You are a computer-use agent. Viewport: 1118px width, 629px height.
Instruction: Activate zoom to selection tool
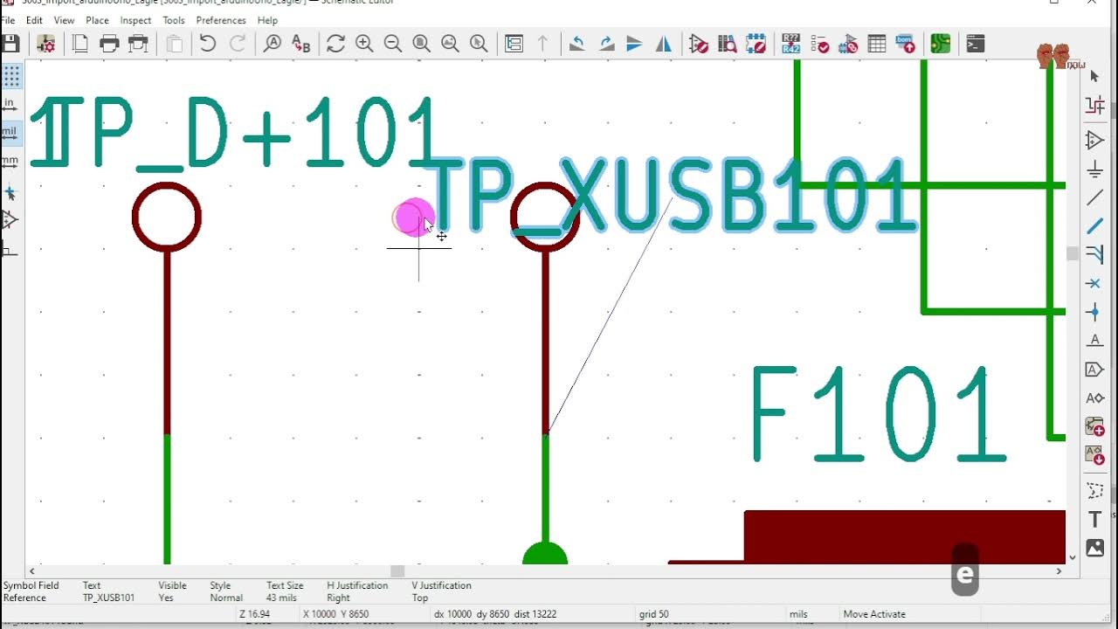[479, 44]
